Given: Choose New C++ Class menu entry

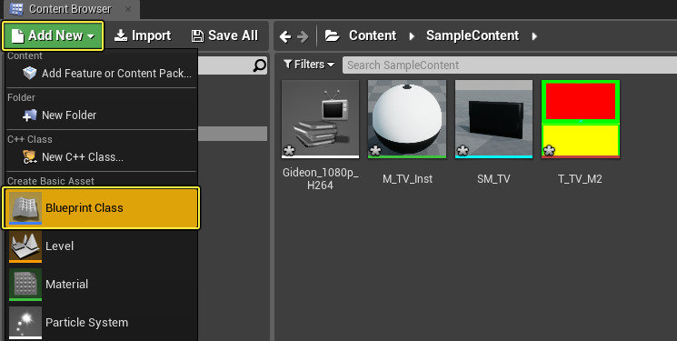Looking at the screenshot, I should point(102,157).
